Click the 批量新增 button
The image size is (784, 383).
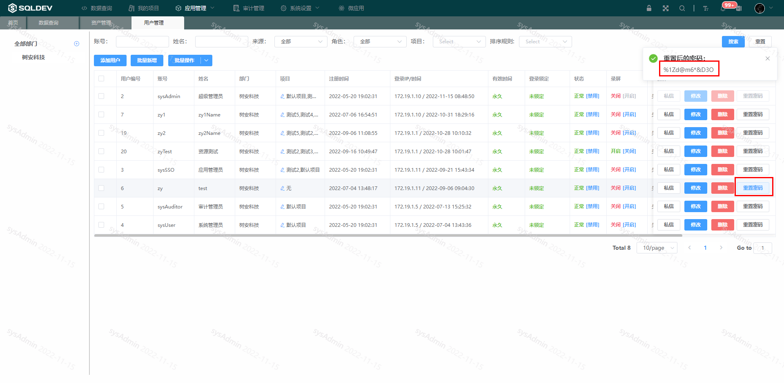click(147, 60)
